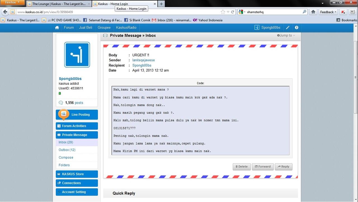
Task: Click the Kaskus user icon beside Spongb00bs in navbar
Action: pyautogui.click(x=257, y=28)
